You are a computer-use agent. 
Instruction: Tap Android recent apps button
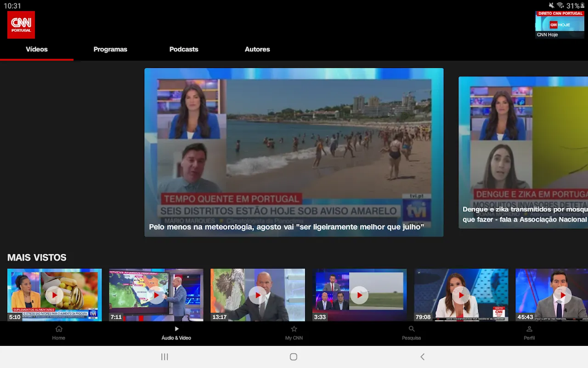(x=164, y=357)
